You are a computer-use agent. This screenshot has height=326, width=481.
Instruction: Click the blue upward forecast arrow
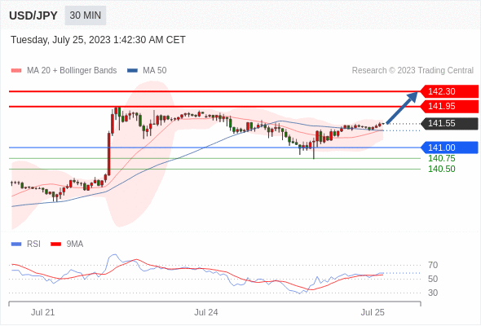[x=402, y=108]
